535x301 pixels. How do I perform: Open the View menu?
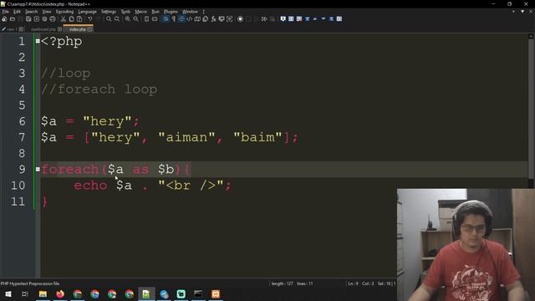click(x=47, y=12)
